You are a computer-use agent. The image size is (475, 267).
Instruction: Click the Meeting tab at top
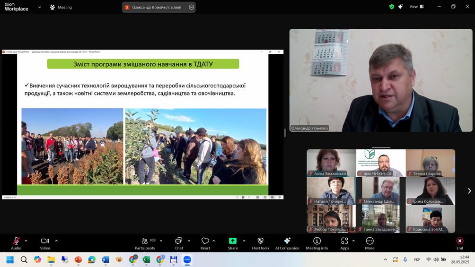(x=61, y=7)
